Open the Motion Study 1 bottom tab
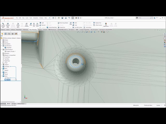Image resolution: width=166 pixels, height=124 pixels. tap(21, 104)
